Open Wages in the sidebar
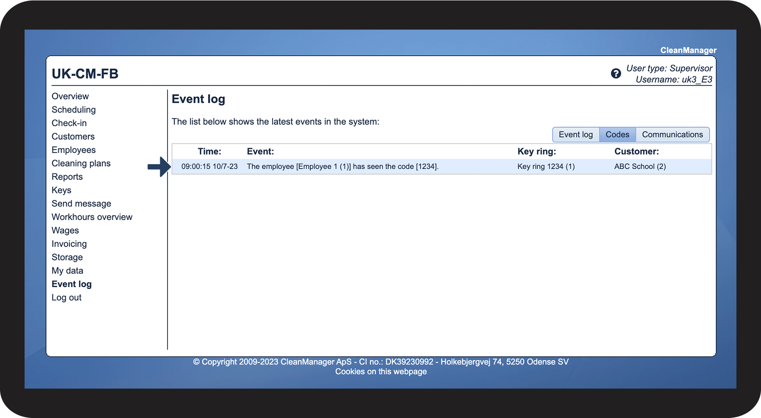 tap(65, 230)
